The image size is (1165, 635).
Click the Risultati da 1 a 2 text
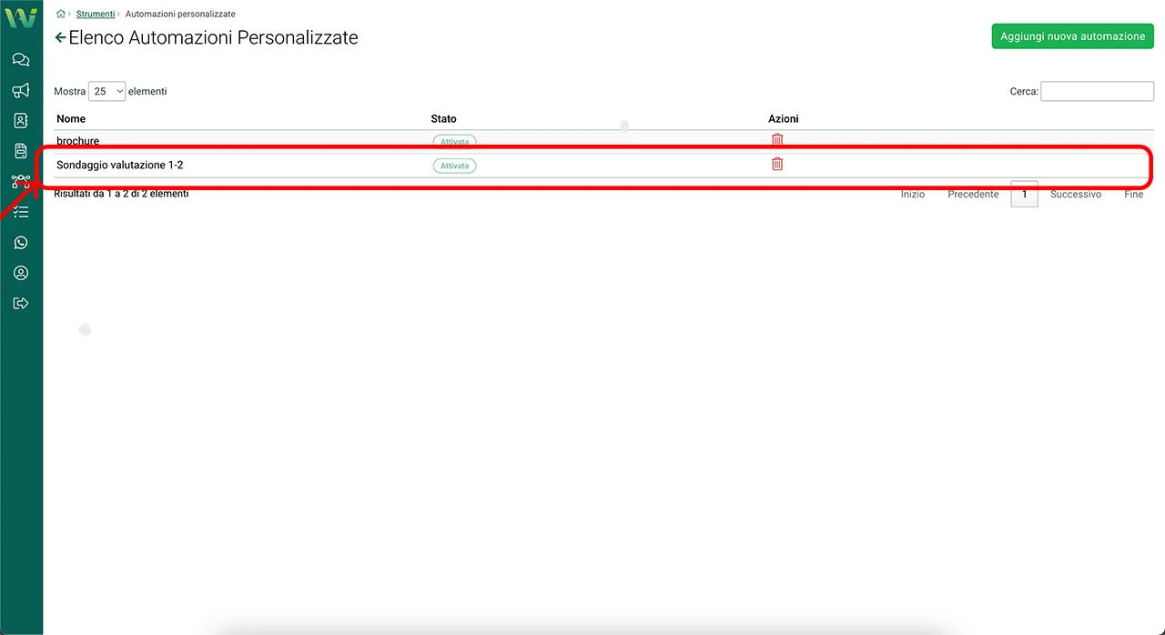point(121,194)
